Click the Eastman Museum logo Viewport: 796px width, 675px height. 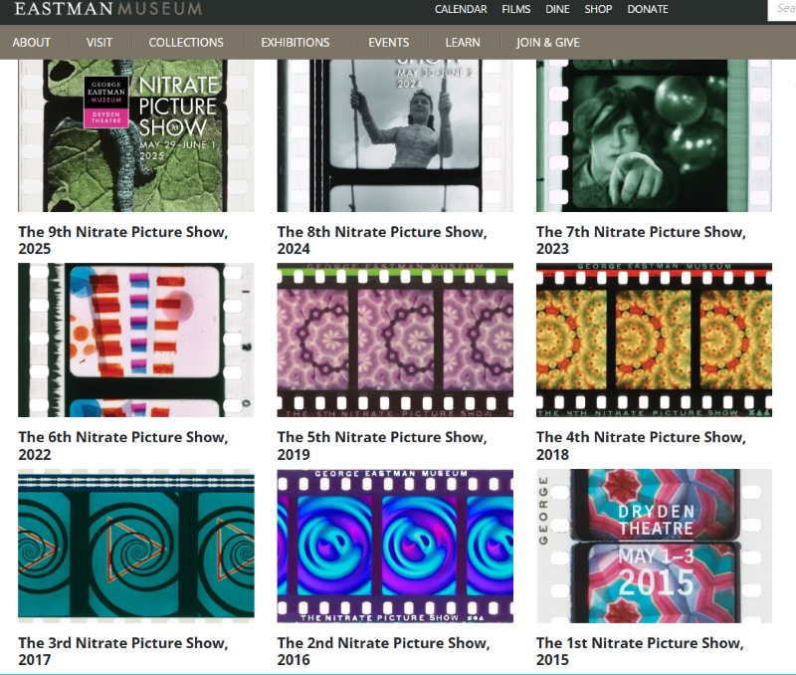pyautogui.click(x=107, y=9)
